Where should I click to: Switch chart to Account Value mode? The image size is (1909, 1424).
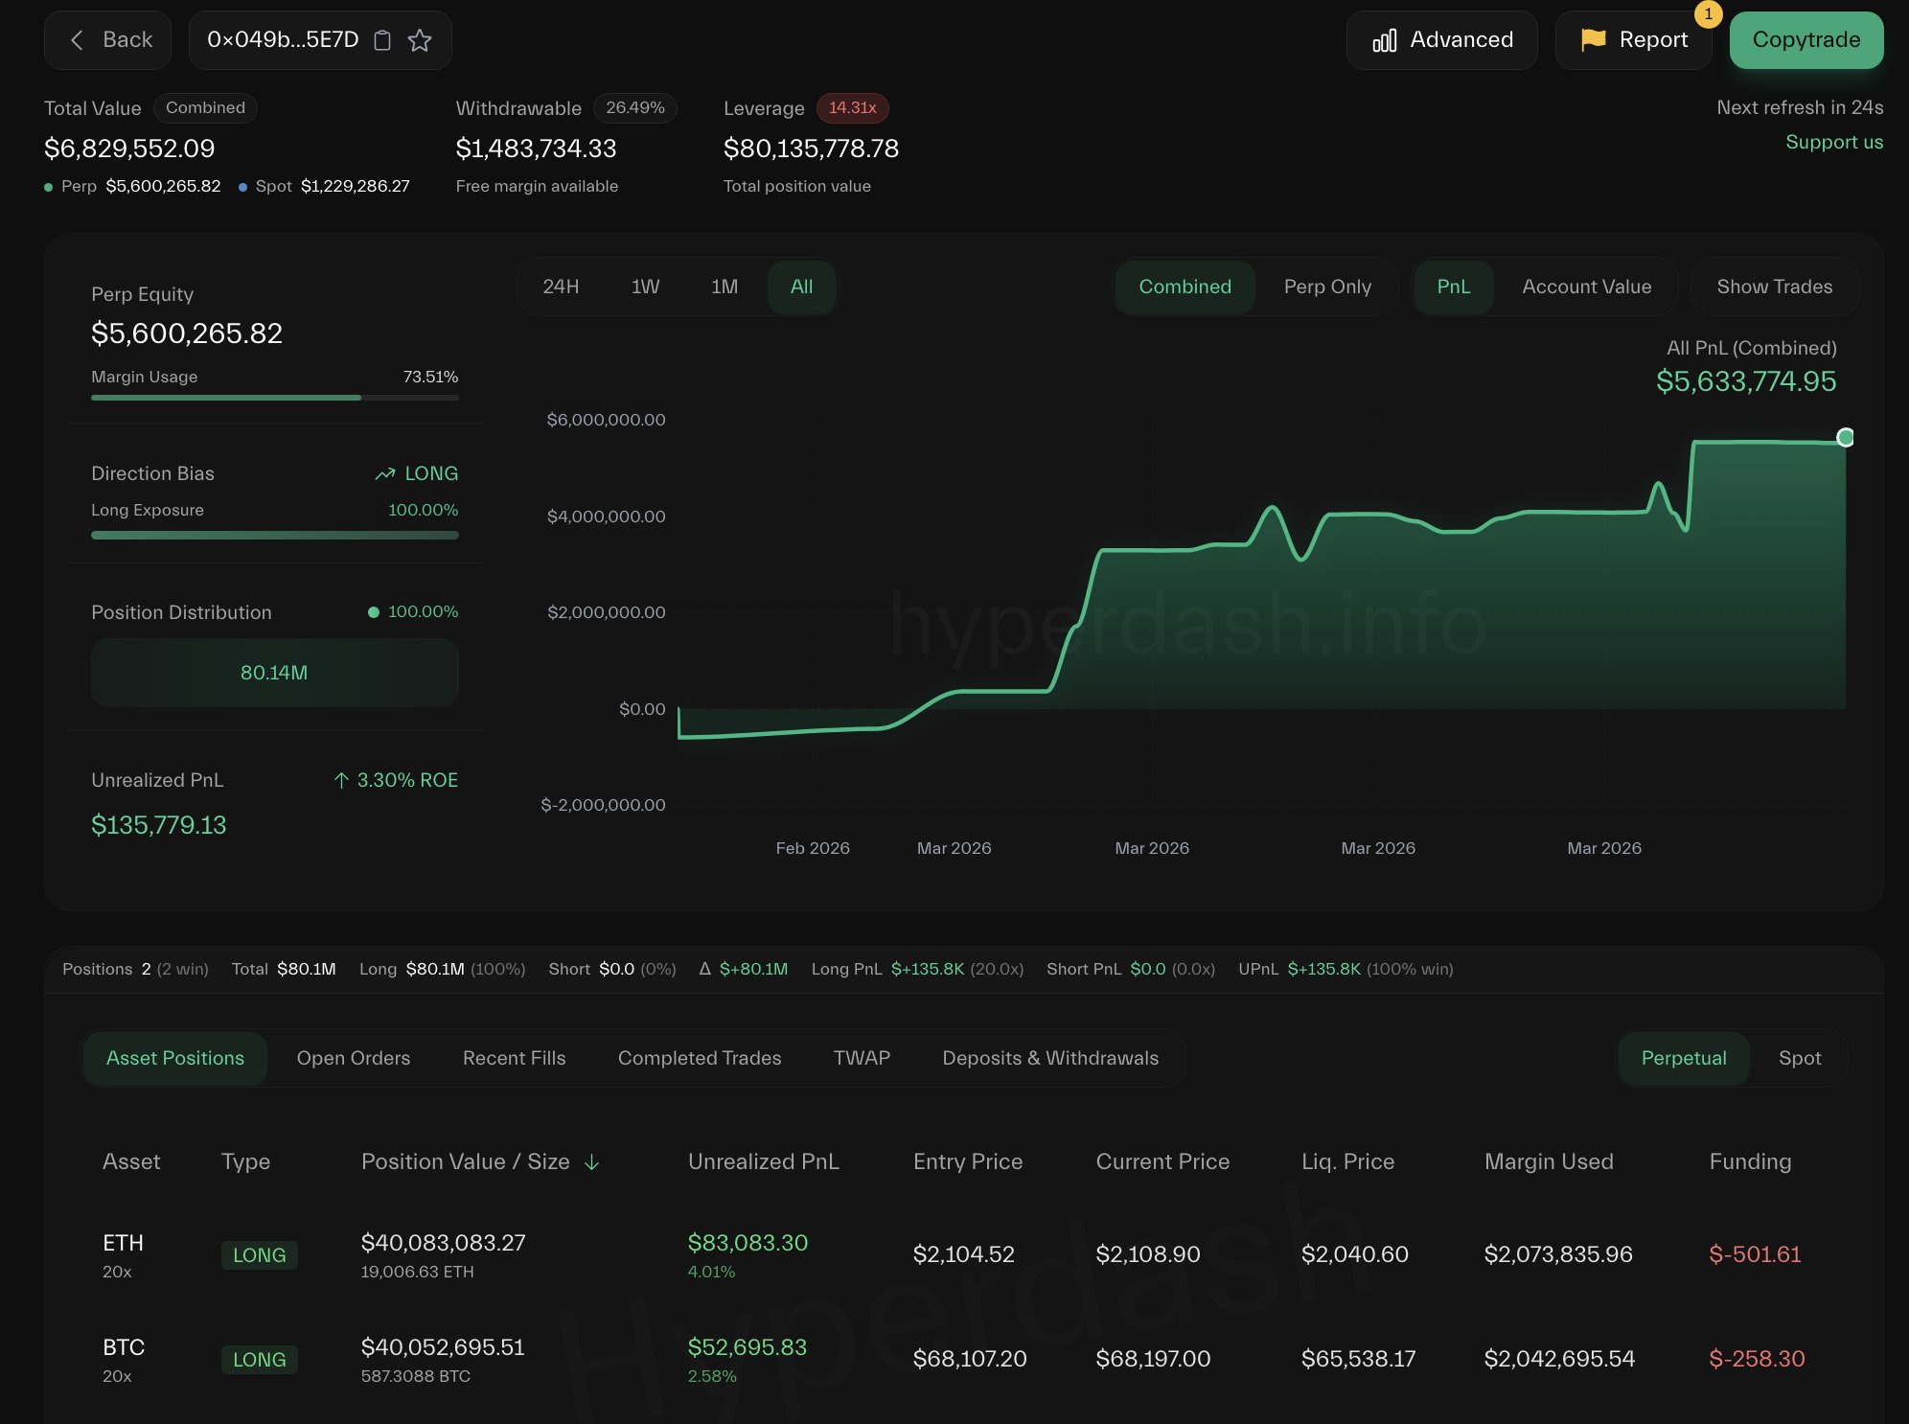tap(1586, 287)
